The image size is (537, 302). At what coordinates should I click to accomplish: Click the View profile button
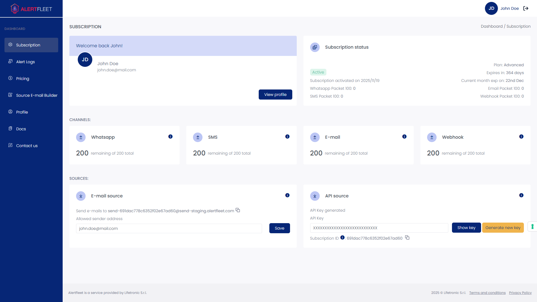coord(275,95)
